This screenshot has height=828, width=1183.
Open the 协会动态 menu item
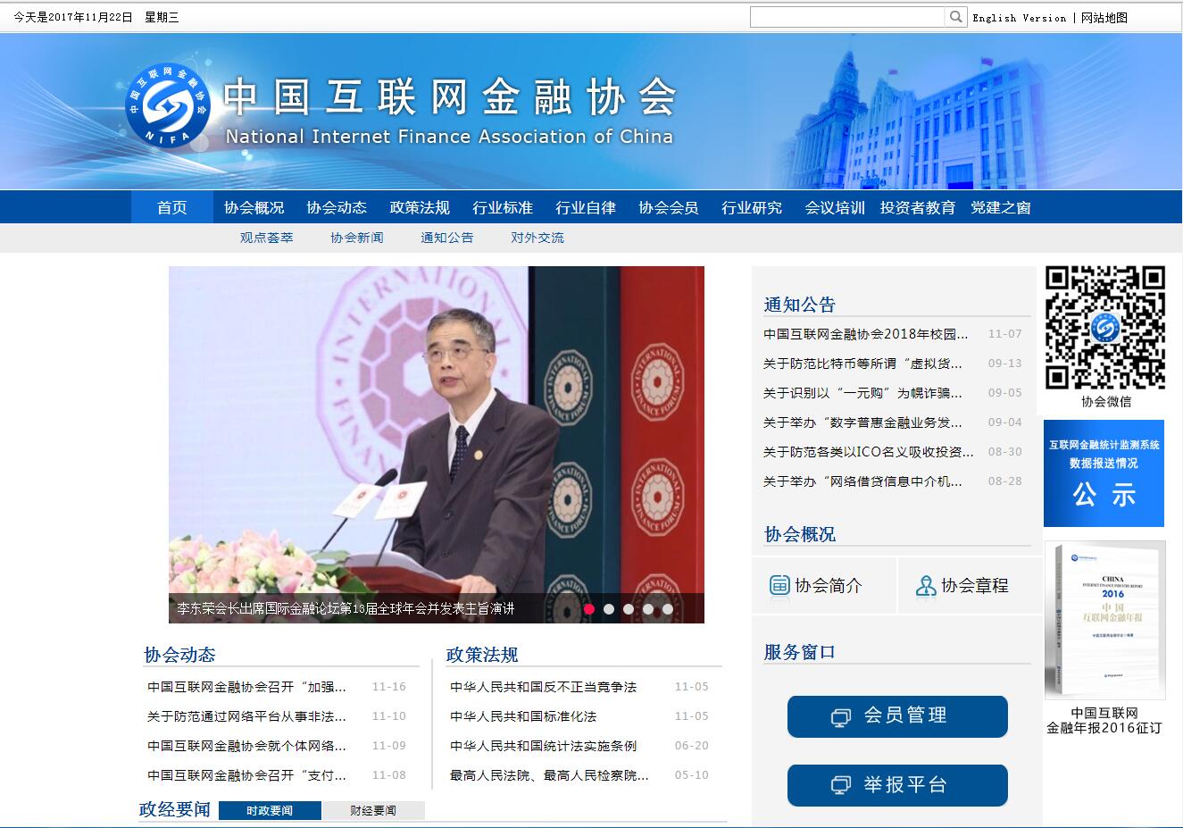point(337,207)
